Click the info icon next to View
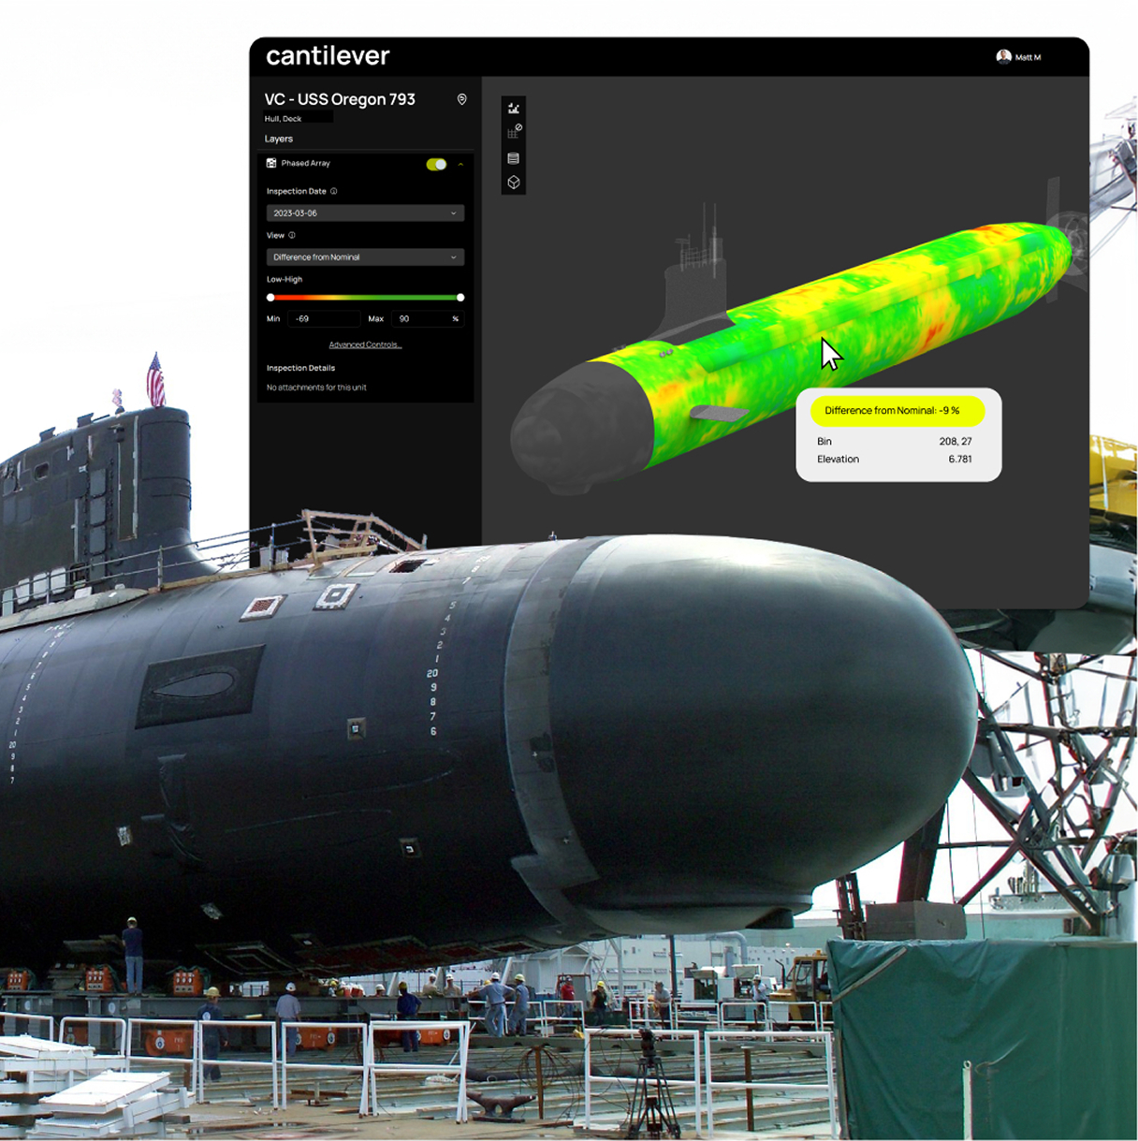Screen dimensions: 1138x1141 click(x=292, y=235)
